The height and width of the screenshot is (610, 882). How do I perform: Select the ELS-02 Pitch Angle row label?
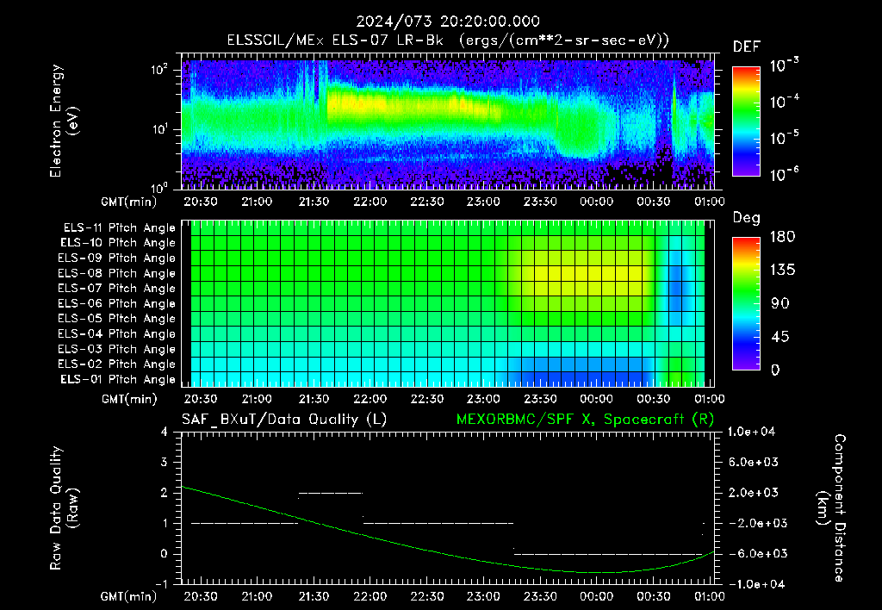[x=117, y=364]
